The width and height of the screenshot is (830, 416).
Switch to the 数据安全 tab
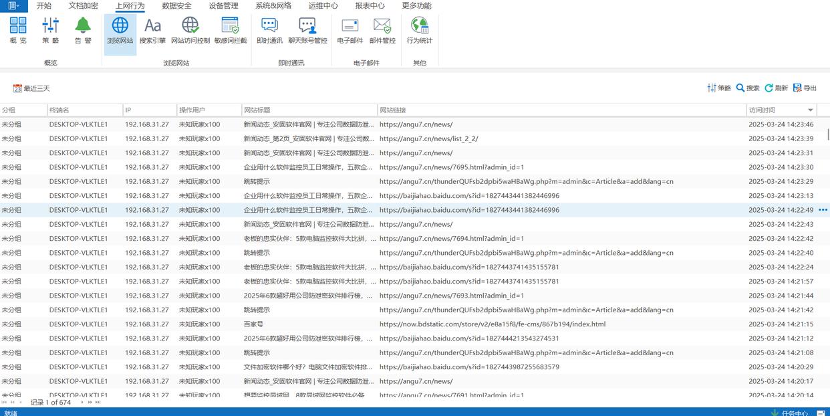tap(176, 6)
